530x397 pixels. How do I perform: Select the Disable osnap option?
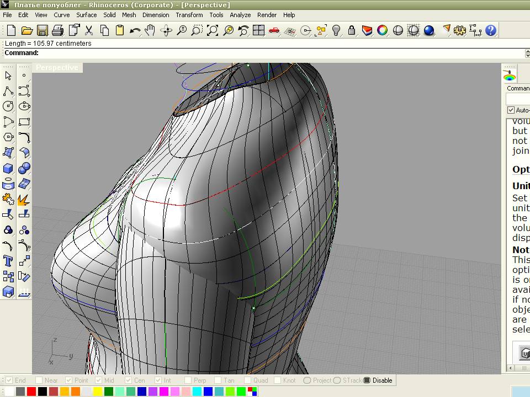pyautogui.click(x=367, y=380)
